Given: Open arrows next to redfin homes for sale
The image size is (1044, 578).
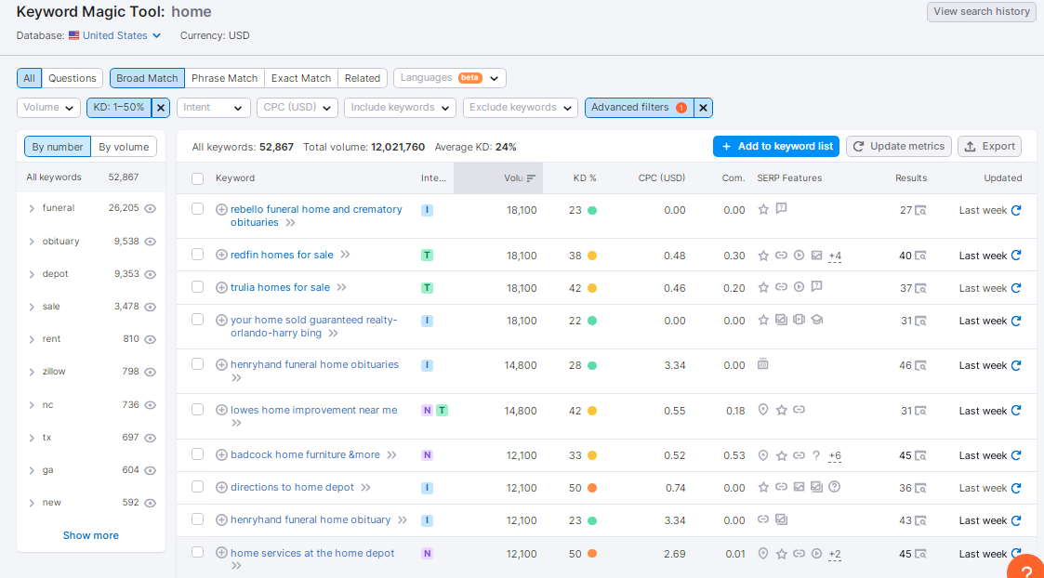Looking at the screenshot, I should tap(345, 255).
